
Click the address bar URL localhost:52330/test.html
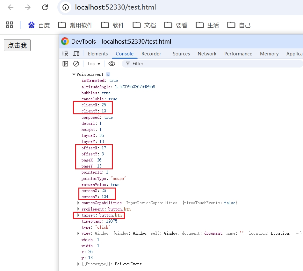point(115,7)
